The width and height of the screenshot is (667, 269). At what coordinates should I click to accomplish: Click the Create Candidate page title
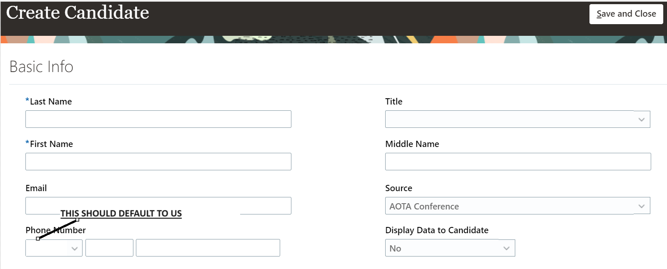pyautogui.click(x=78, y=12)
